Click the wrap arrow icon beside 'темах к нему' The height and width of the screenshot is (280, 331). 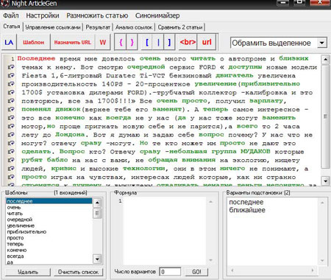pos(11,67)
